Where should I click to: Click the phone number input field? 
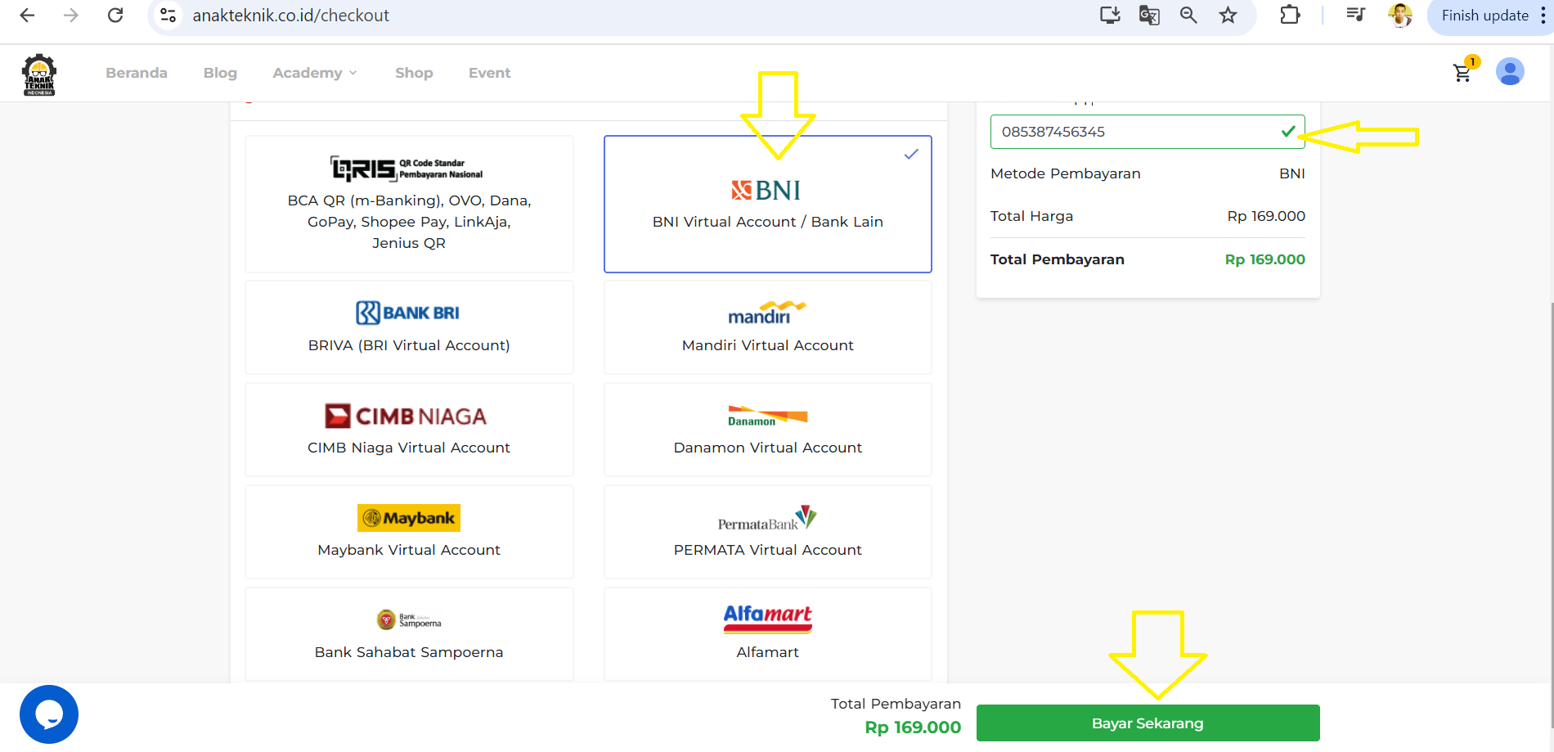(1148, 132)
